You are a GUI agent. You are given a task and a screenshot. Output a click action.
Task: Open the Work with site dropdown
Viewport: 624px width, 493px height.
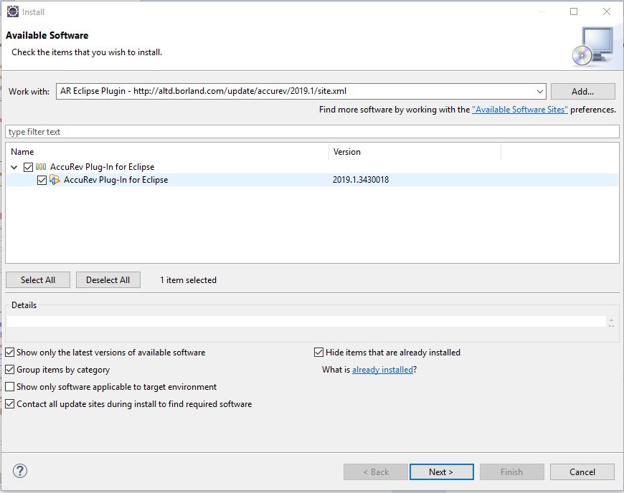pyautogui.click(x=539, y=92)
